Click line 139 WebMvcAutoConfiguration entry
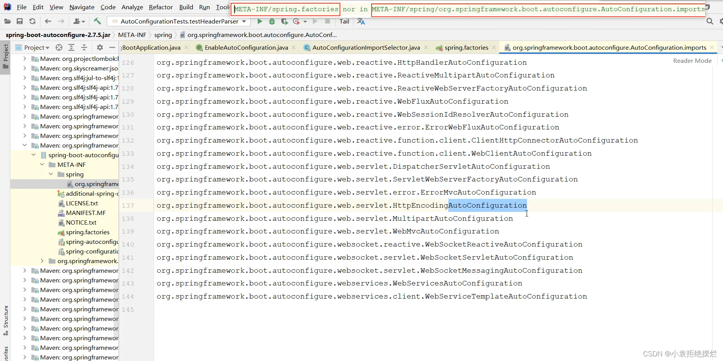The height and width of the screenshot is (361, 723). (x=328, y=231)
